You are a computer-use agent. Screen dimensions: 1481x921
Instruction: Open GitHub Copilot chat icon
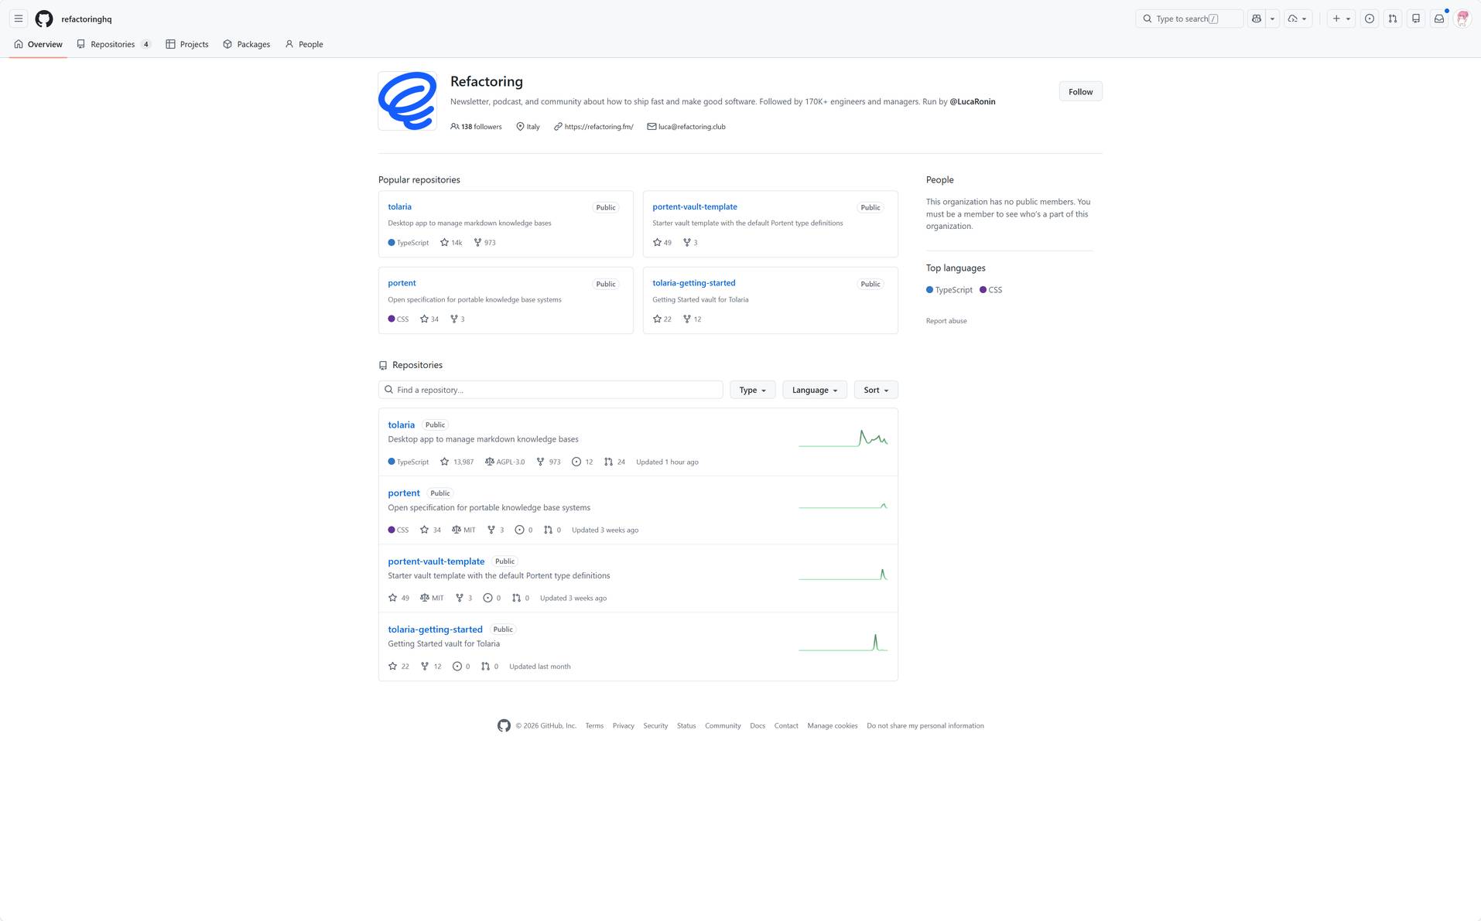[1257, 19]
